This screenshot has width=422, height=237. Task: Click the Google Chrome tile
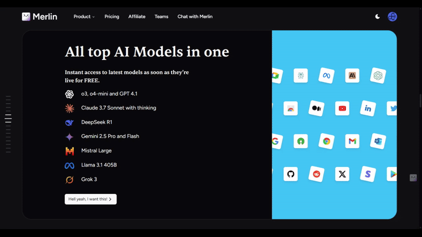point(327,141)
